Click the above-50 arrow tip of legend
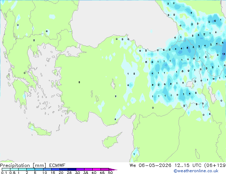The width and height of the screenshot is (226, 174). click(x=113, y=170)
